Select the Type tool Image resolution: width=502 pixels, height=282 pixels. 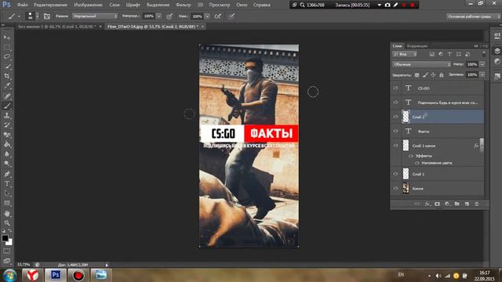pyautogui.click(x=7, y=184)
